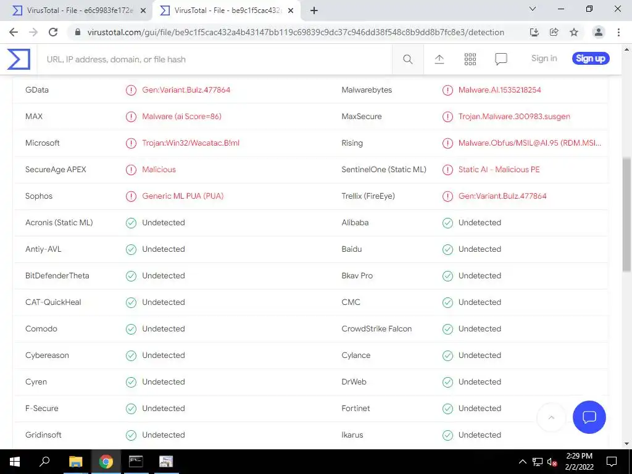Image resolution: width=632 pixels, height=474 pixels.
Task: Click the page vertical scrollbar thumb
Action: (x=626, y=214)
